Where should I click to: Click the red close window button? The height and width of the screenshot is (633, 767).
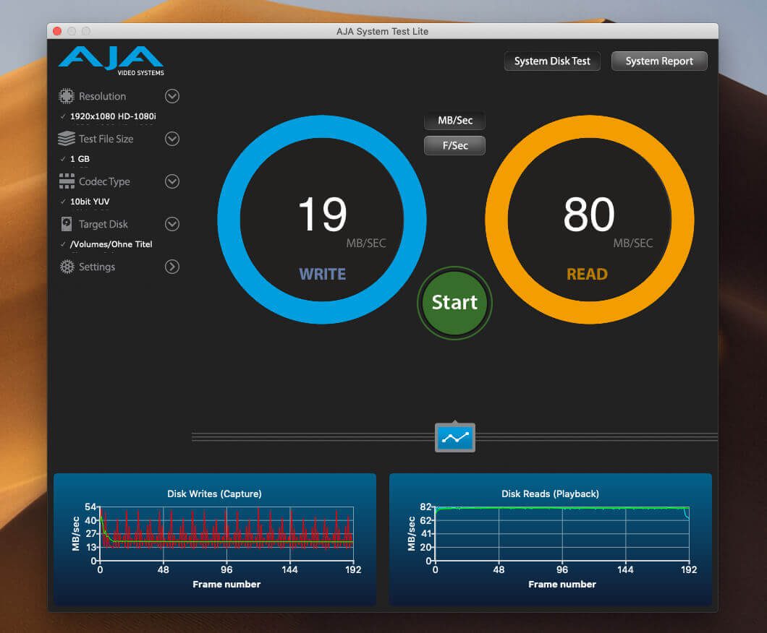tap(57, 31)
